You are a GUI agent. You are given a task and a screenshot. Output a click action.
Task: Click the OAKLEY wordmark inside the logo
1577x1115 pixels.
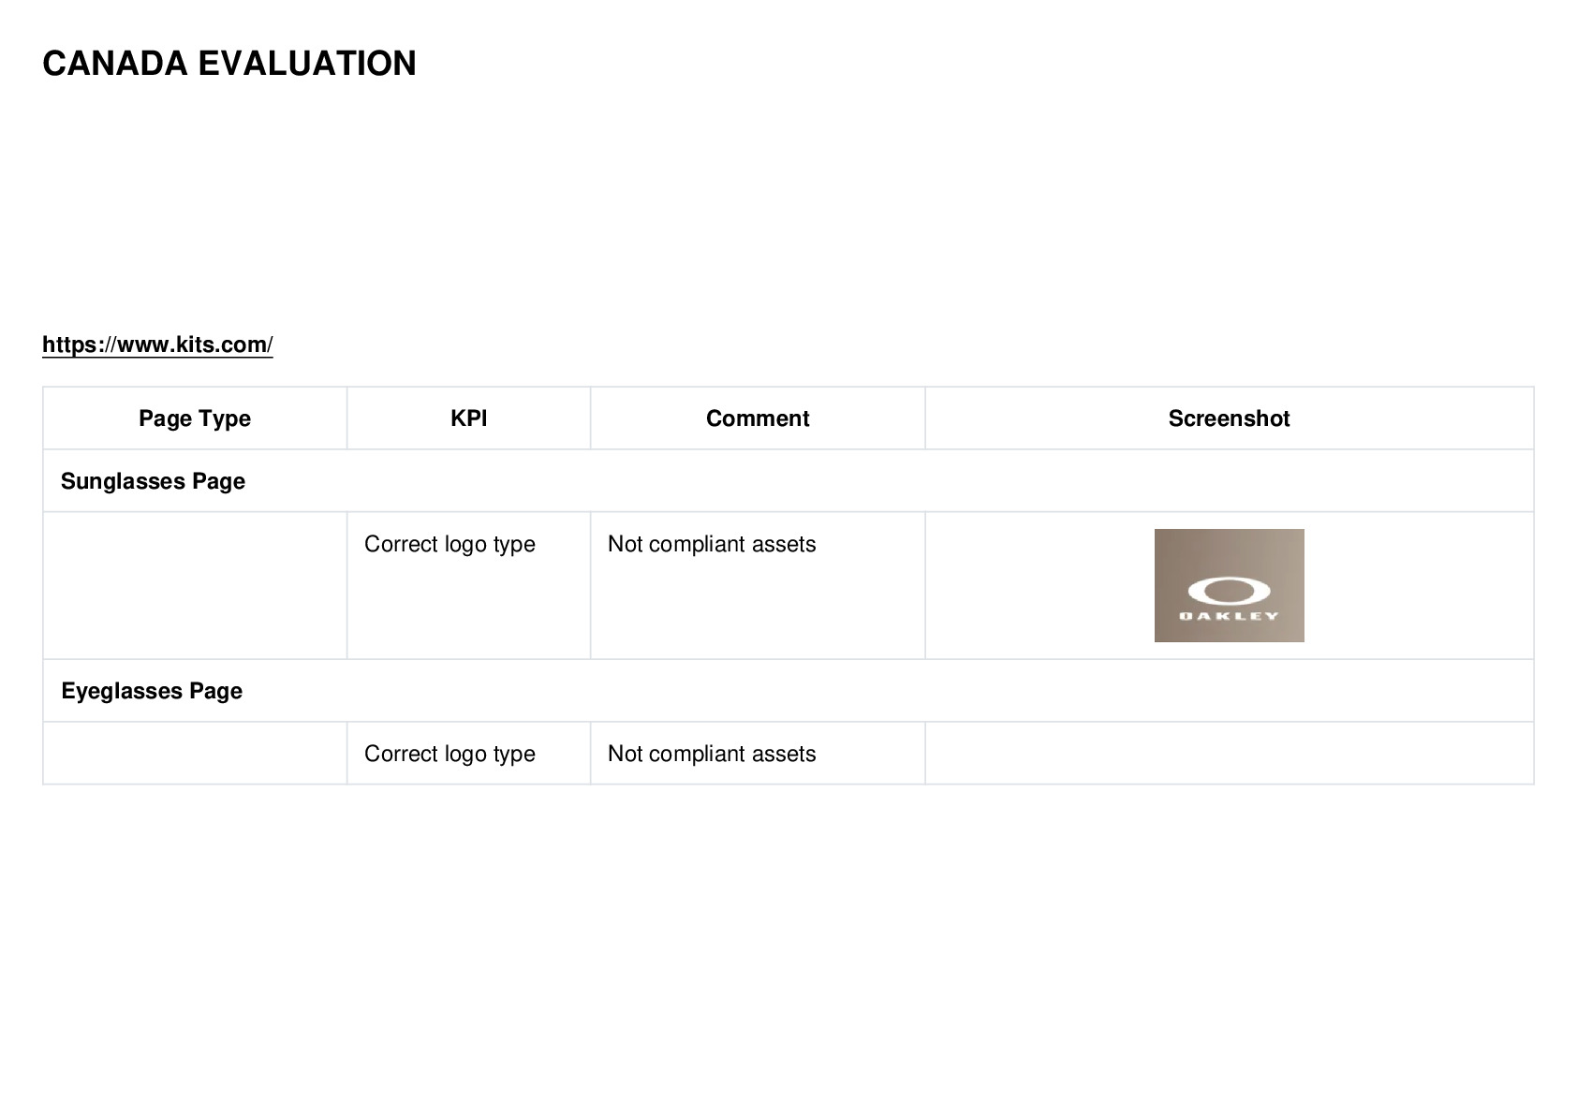point(1229,616)
